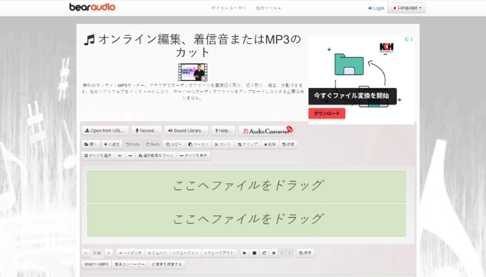
Task: Zoom to selection with the magnifier button
Action: [156, 156]
